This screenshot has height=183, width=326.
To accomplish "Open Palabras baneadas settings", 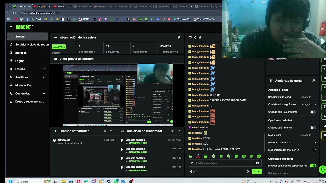I will (x=292, y=142).
